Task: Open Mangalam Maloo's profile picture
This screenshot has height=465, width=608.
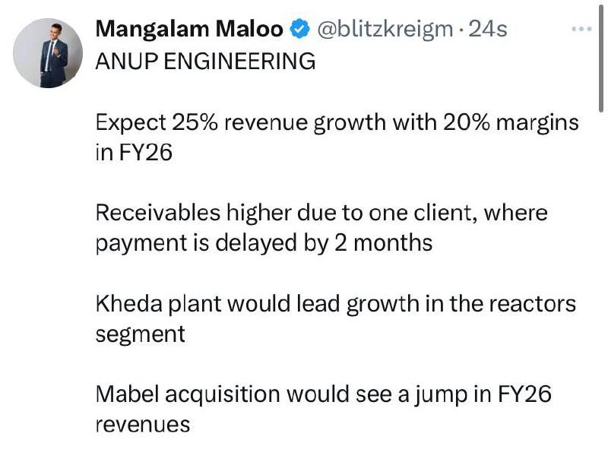Action: click(x=48, y=53)
